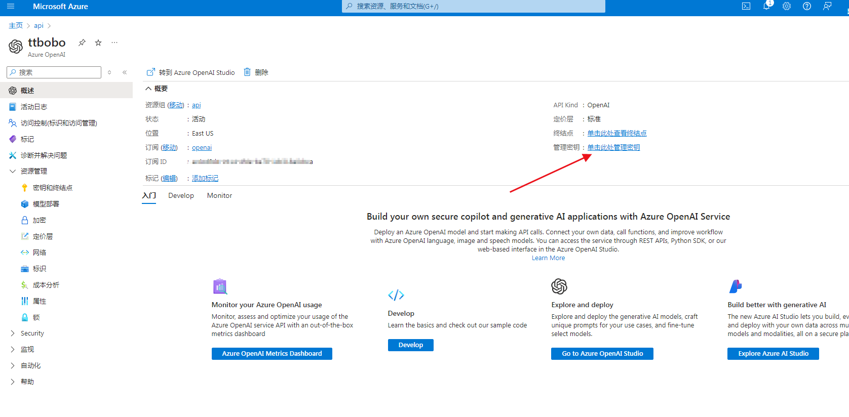This screenshot has height=417, width=849.
Task: Switch to the Develop tab
Action: pyautogui.click(x=181, y=195)
